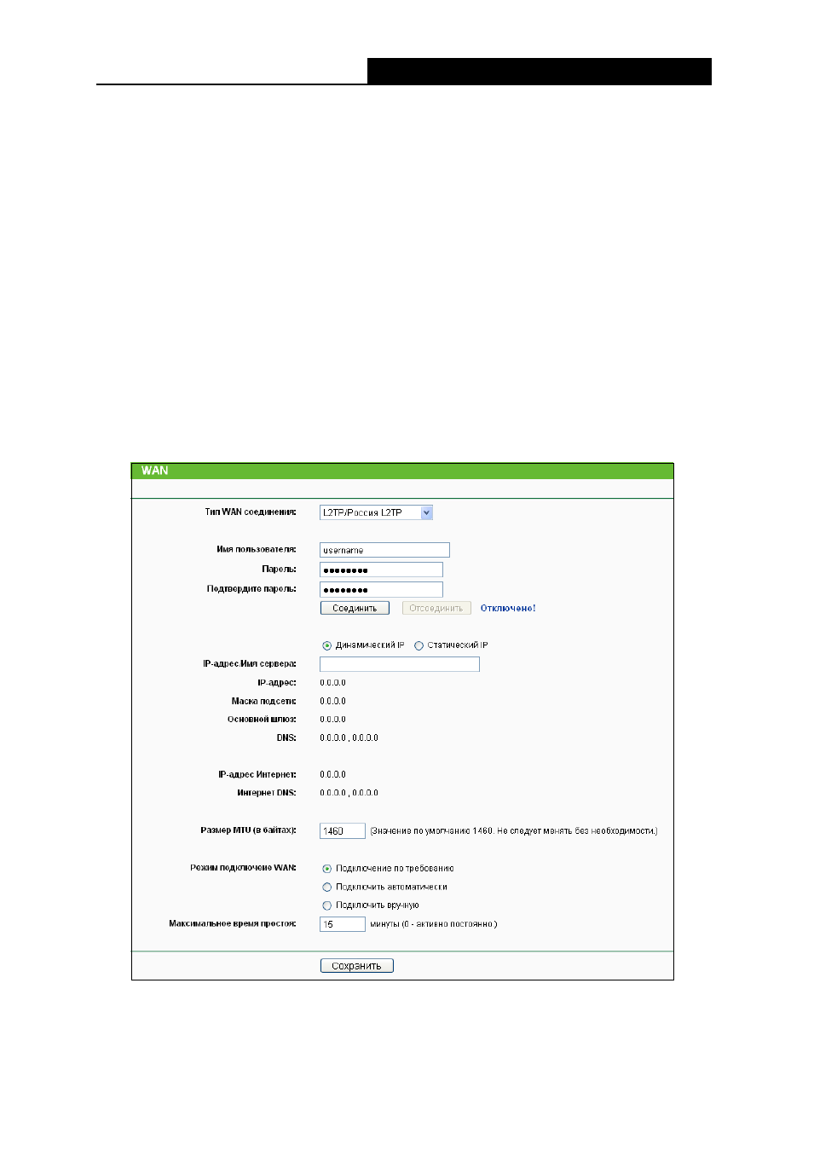Select the Динамический IP radio button

[x=326, y=645]
